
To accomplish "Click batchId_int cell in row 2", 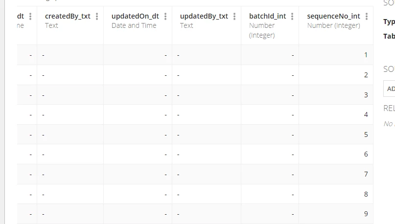I will point(270,75).
